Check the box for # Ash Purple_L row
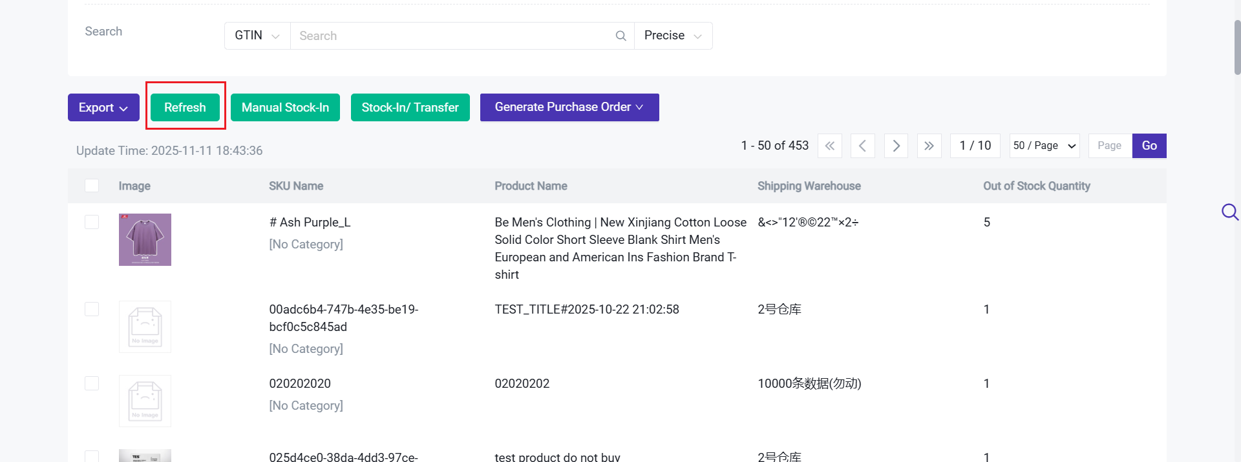Image resolution: width=1241 pixels, height=462 pixels. click(92, 222)
